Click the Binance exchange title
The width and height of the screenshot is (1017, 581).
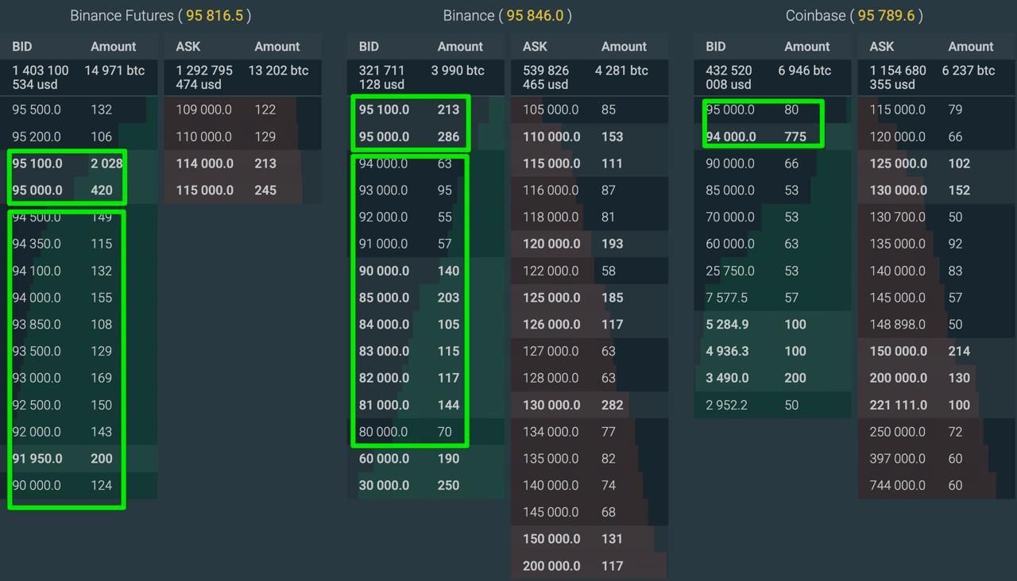tap(470, 15)
